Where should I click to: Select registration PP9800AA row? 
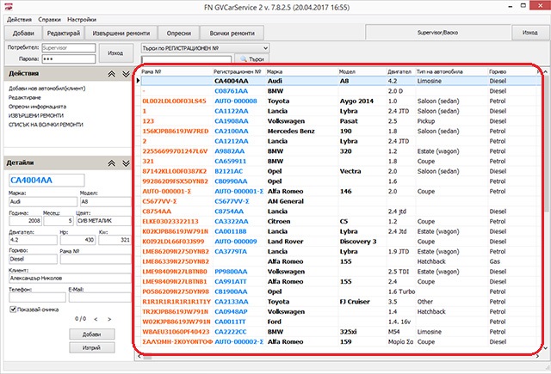(341, 272)
